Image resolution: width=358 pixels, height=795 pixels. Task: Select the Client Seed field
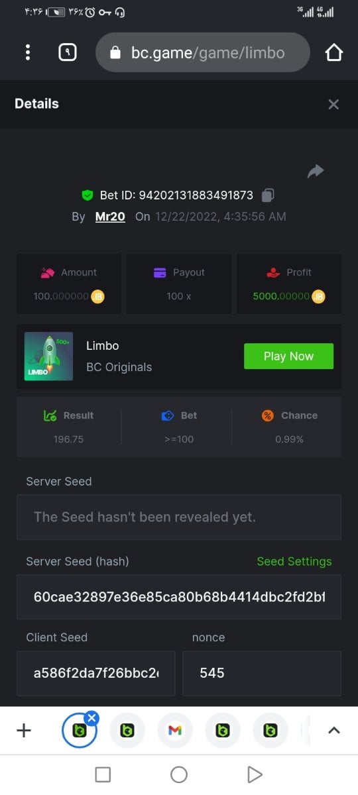tap(96, 673)
